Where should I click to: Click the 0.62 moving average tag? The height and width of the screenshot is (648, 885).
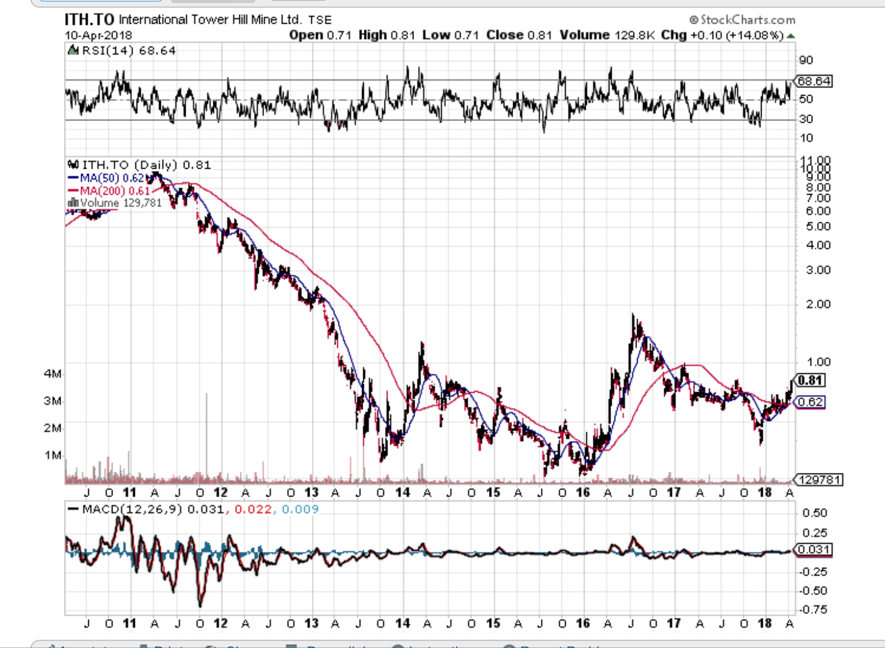tap(810, 402)
